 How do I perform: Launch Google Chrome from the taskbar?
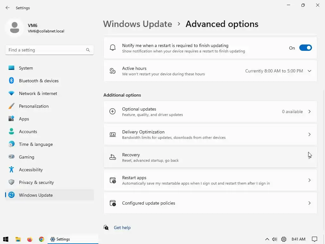click(x=42, y=239)
